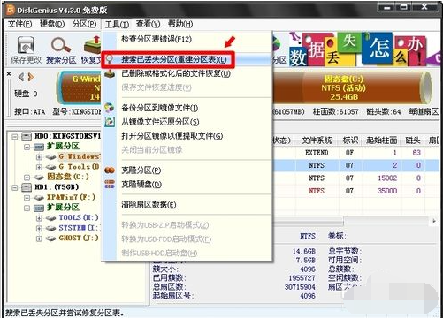Click the partition table horizontal scrollbar

point(308,221)
